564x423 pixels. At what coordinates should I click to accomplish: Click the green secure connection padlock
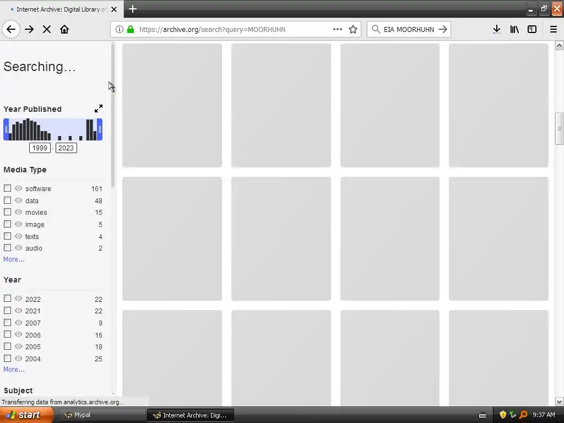point(131,30)
